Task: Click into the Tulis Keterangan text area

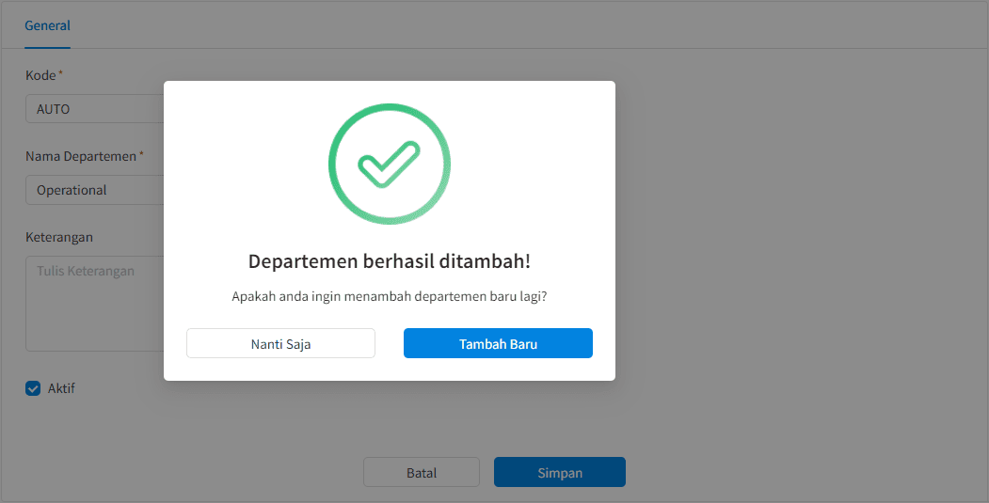Action: coord(95,303)
